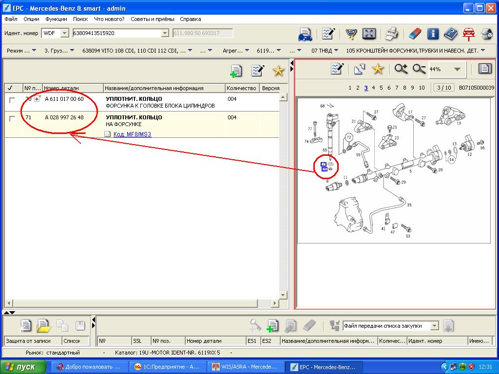499x374 pixels.
Task: Go to diagram page 10
Action: point(422,88)
